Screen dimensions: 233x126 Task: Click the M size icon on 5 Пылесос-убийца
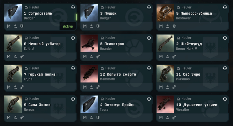pyautogui.click(x=161, y=26)
